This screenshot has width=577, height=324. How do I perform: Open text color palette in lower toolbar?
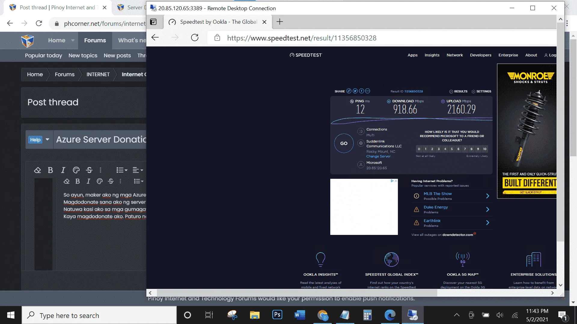100,181
